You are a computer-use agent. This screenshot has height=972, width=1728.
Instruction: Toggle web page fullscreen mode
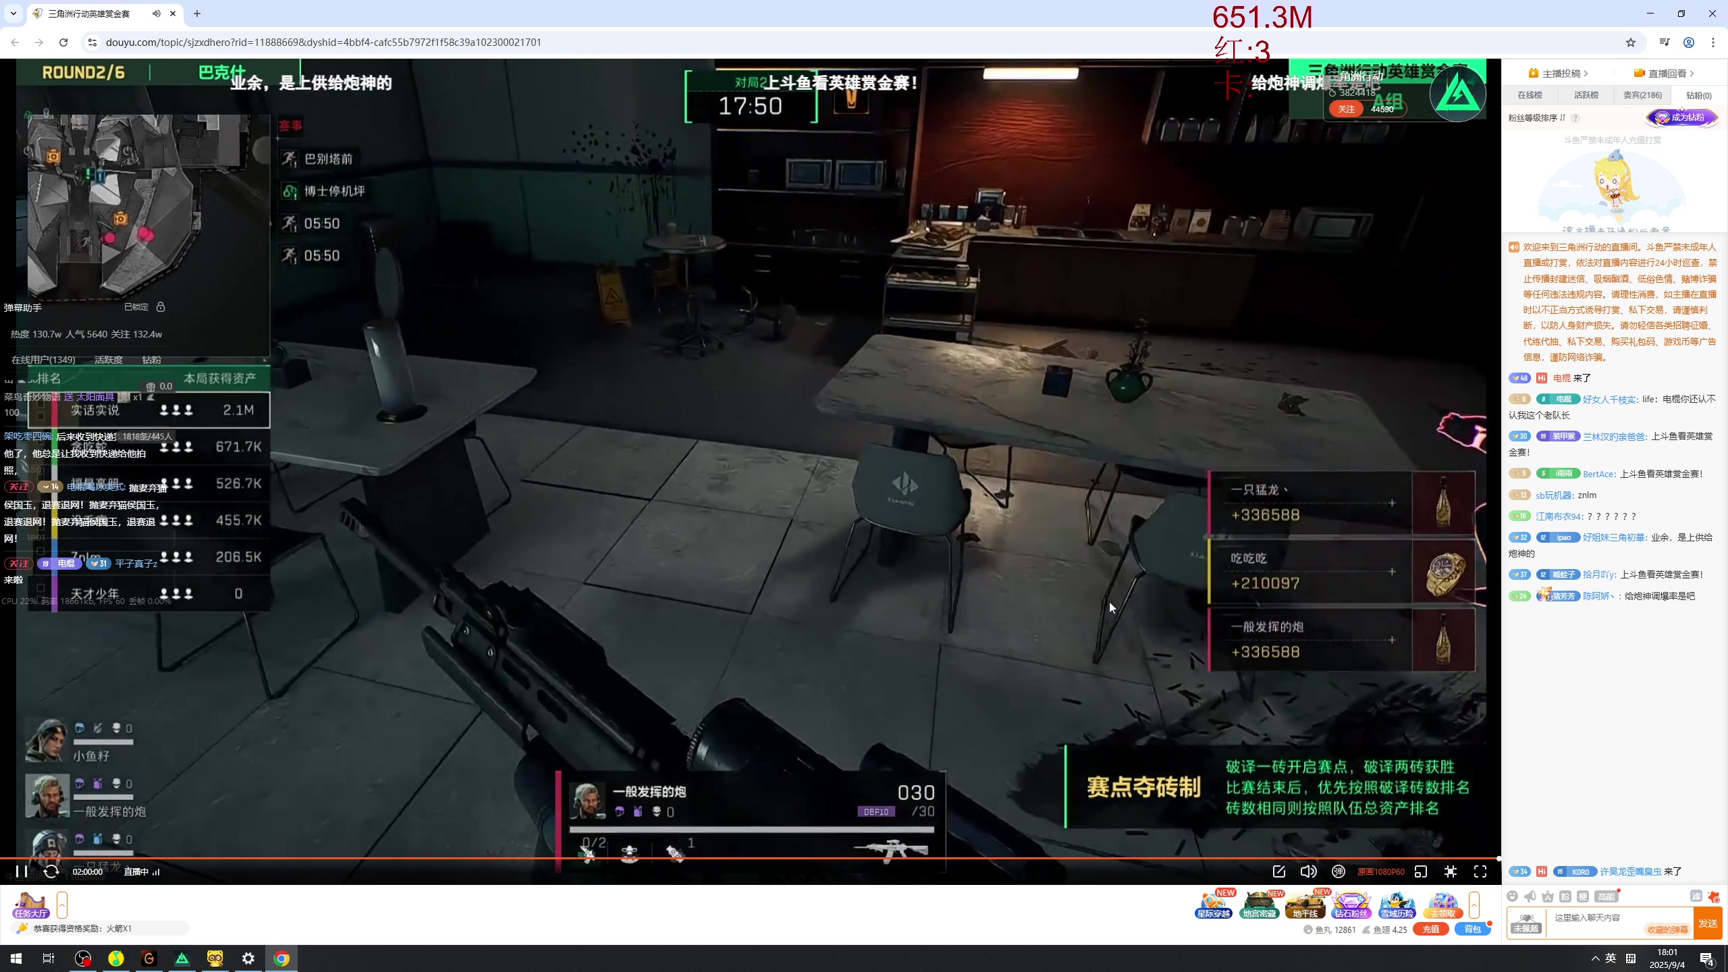point(1451,871)
